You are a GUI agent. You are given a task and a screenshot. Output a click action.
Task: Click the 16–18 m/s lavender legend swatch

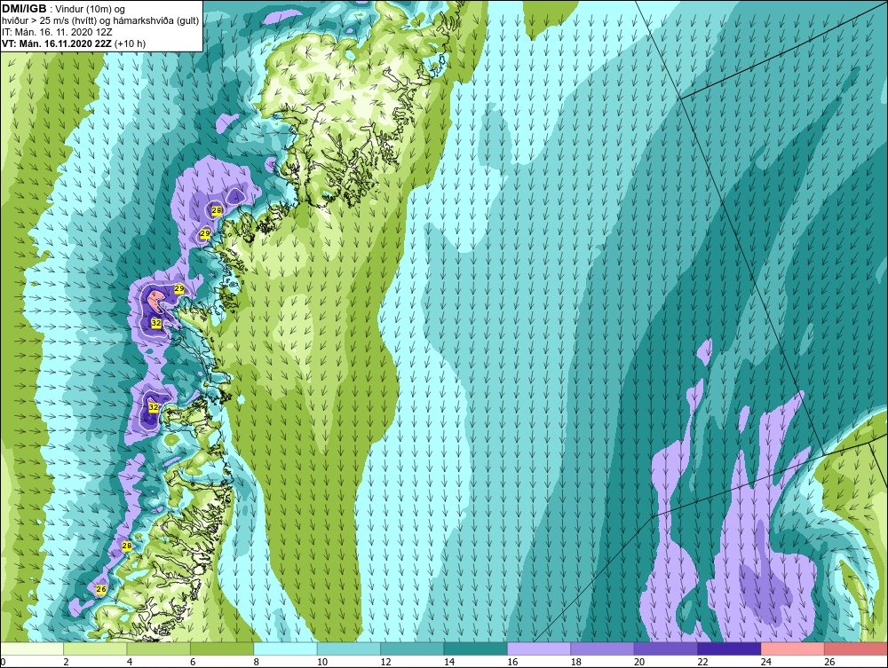(x=539, y=648)
